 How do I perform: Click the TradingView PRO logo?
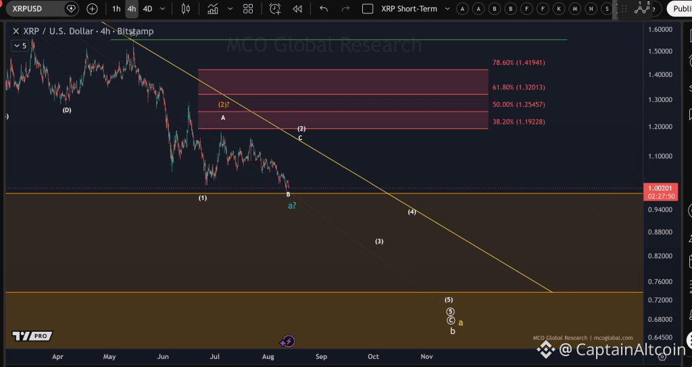[x=32, y=336]
